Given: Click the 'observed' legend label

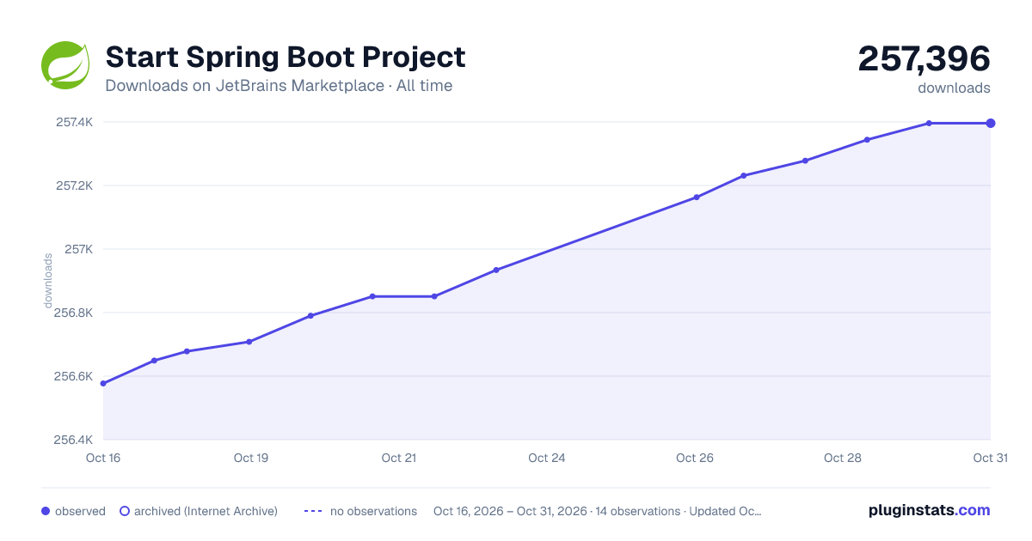Looking at the screenshot, I should (x=80, y=511).
